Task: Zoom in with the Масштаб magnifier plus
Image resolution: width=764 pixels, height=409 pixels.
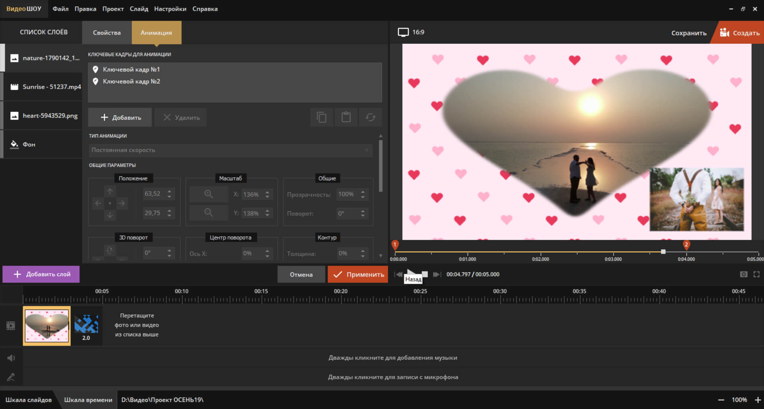Action: click(209, 194)
